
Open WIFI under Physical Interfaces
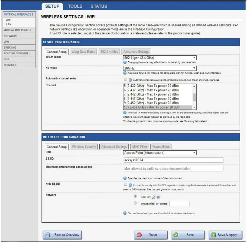(x=9, y=20)
